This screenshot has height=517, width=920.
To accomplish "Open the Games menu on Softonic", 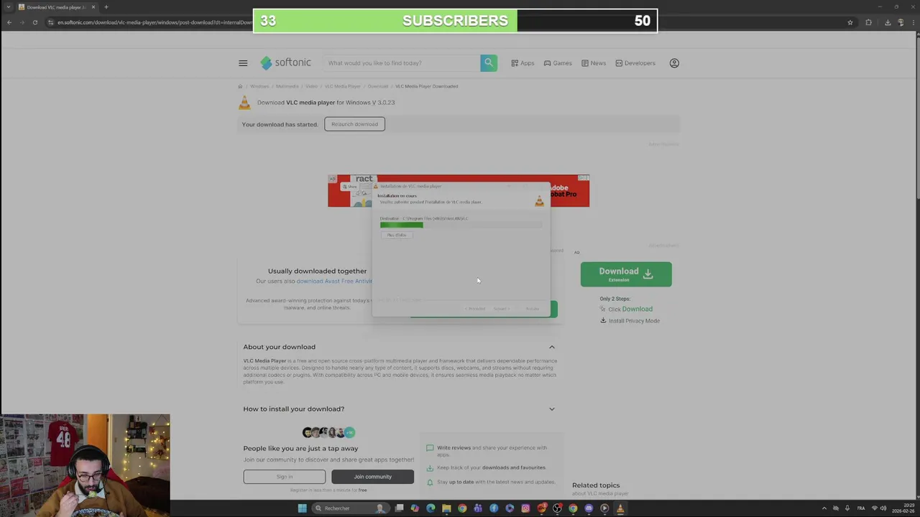I will [558, 63].
